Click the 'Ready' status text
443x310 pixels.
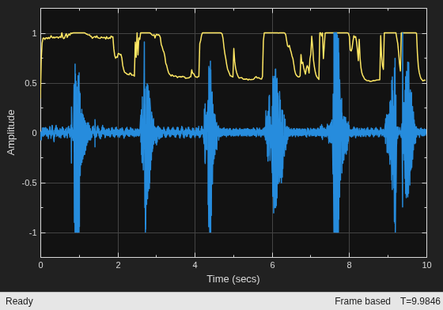tap(19, 301)
